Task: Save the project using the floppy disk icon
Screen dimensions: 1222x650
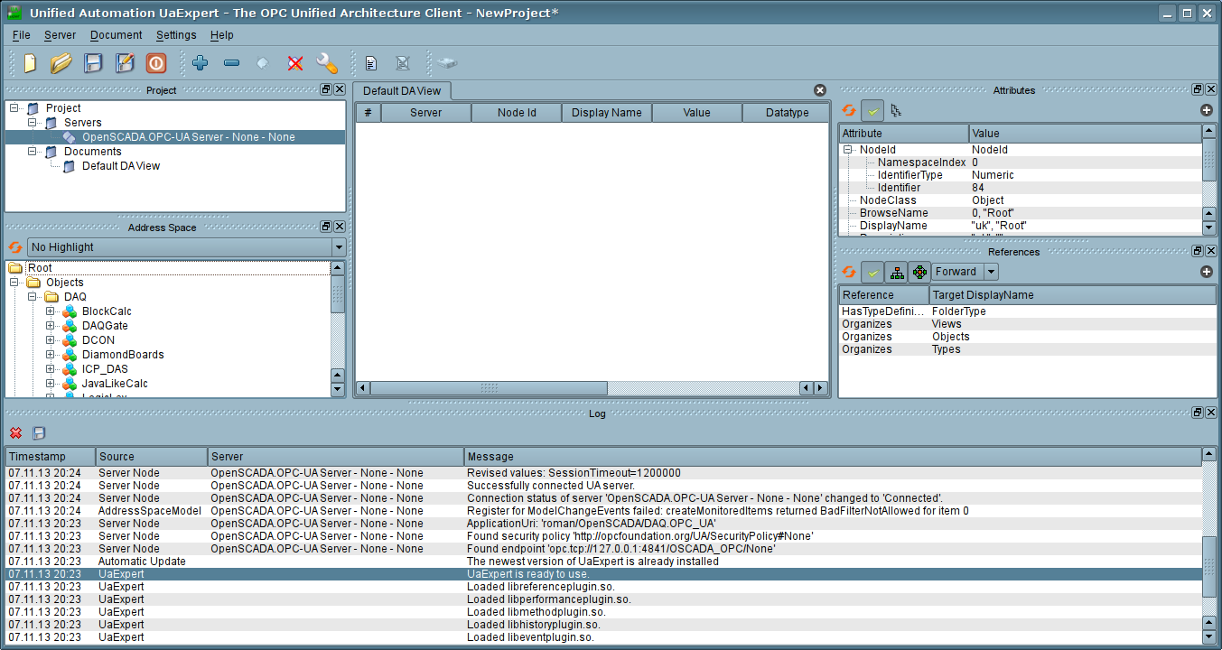Action: point(93,63)
